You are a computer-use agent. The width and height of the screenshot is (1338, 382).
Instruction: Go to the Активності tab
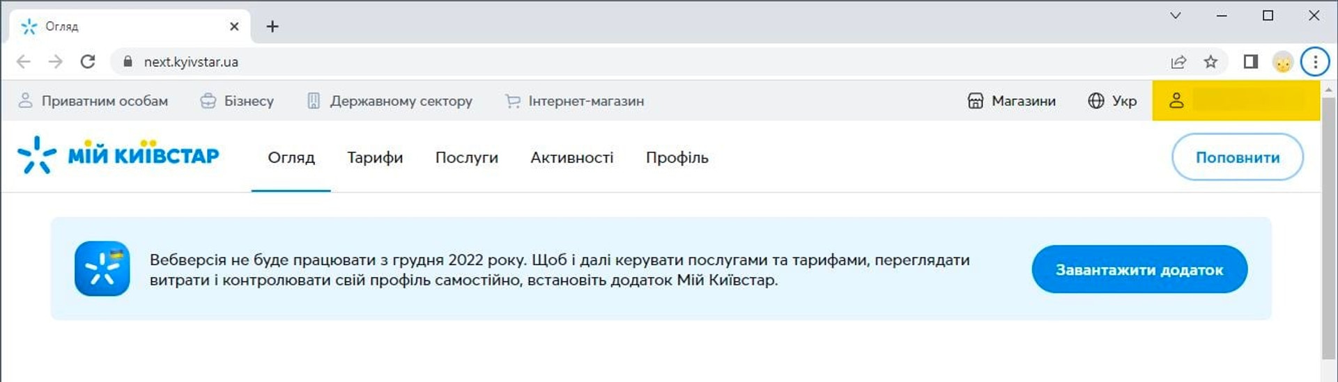click(x=572, y=158)
